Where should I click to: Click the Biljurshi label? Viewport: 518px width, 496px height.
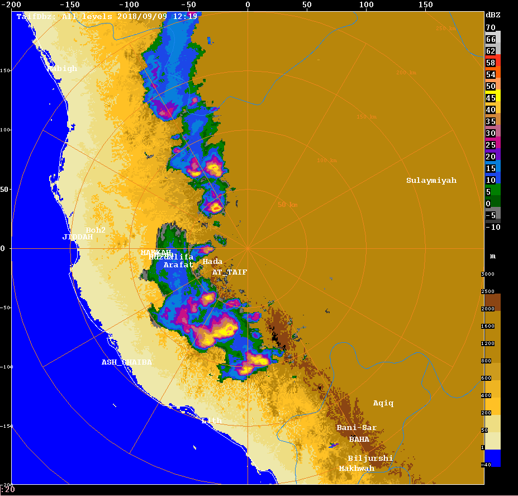[370, 459]
